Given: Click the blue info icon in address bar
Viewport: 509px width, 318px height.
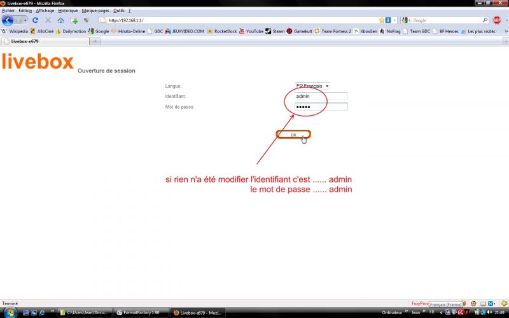Looking at the screenshot, I should 388,20.
